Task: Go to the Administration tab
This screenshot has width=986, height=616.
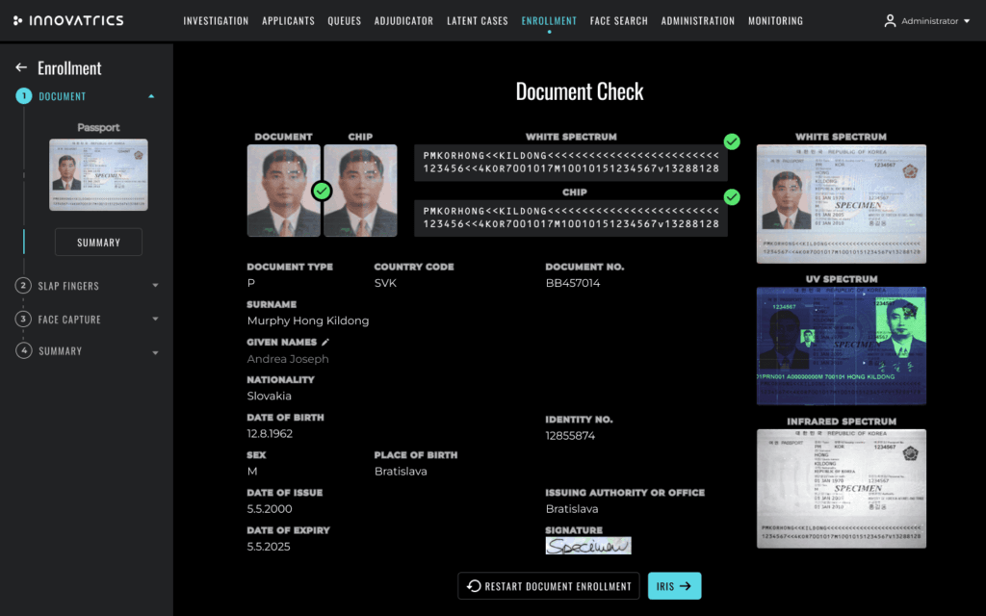Action: [698, 21]
